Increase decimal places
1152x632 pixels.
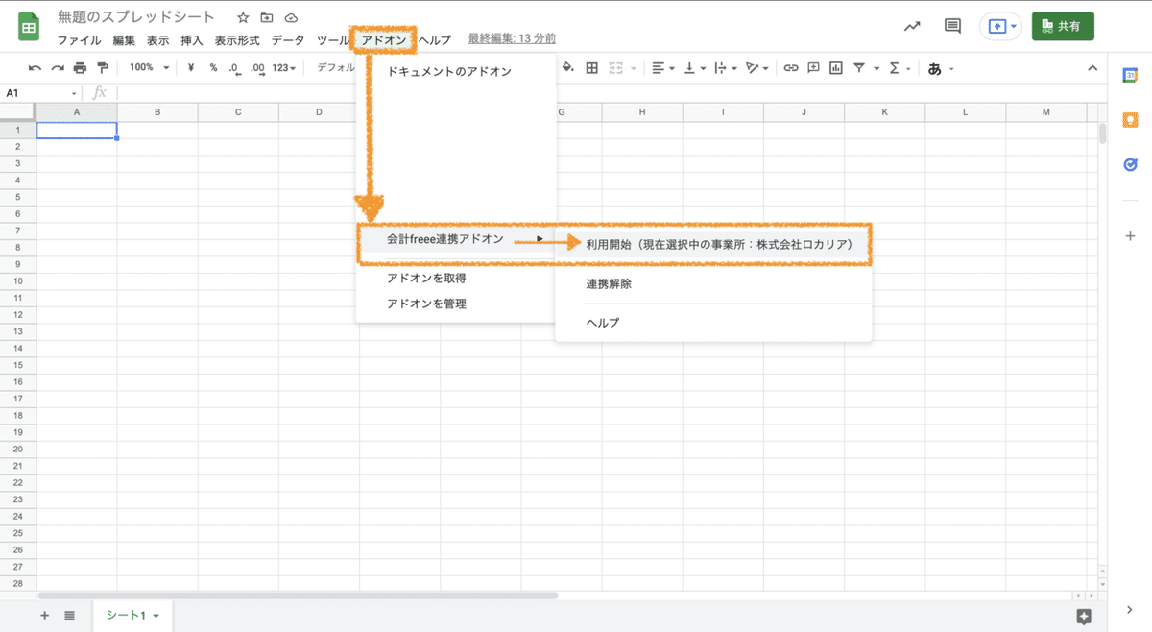257,68
